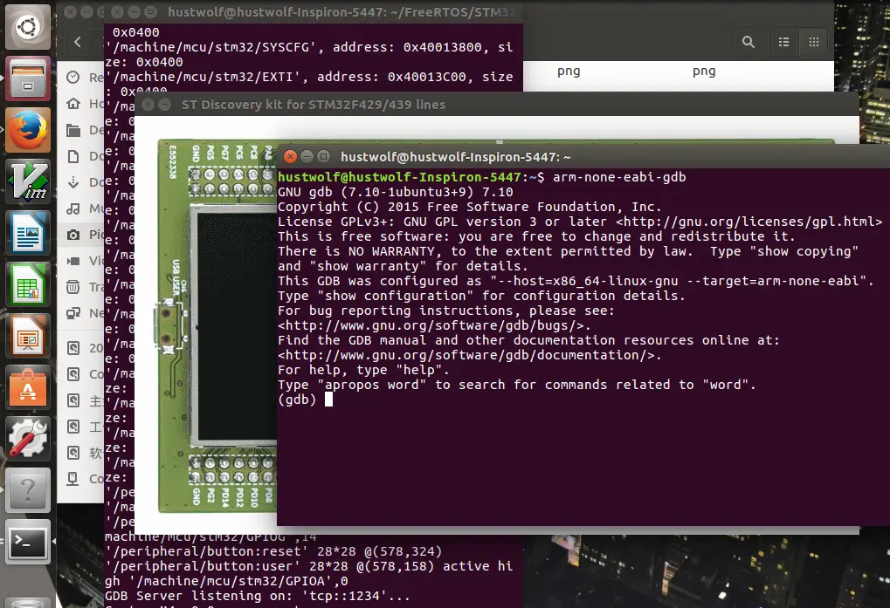The image size is (890, 608).
Task: Open the '主' bookmark in Files sidebar
Action: pos(83,400)
